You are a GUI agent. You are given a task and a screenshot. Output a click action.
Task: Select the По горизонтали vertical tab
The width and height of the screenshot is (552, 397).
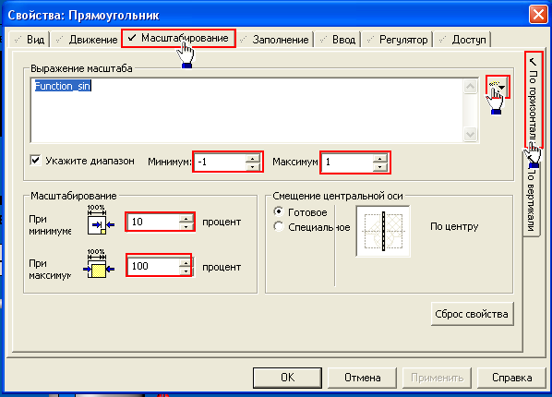[534, 100]
